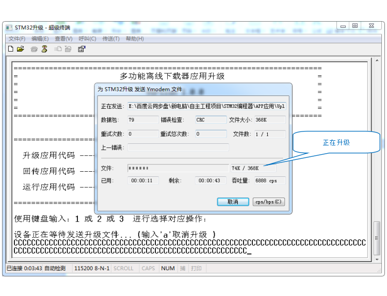This screenshot has width=387, height=296.
Task: Click the 正在发送 file path field
Action: [207, 106]
